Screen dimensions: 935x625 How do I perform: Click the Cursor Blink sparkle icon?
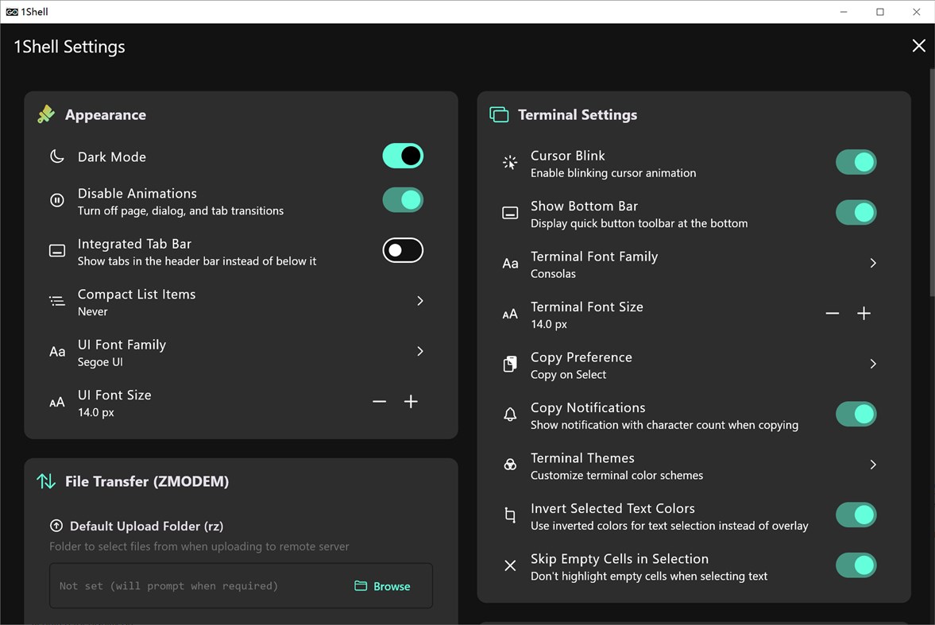tap(510, 162)
